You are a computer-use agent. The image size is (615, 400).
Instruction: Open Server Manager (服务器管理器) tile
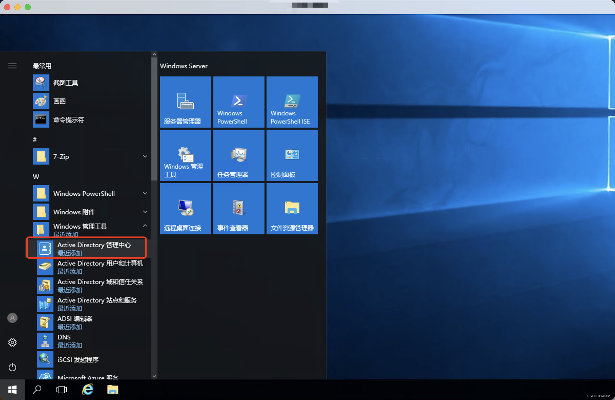click(185, 102)
